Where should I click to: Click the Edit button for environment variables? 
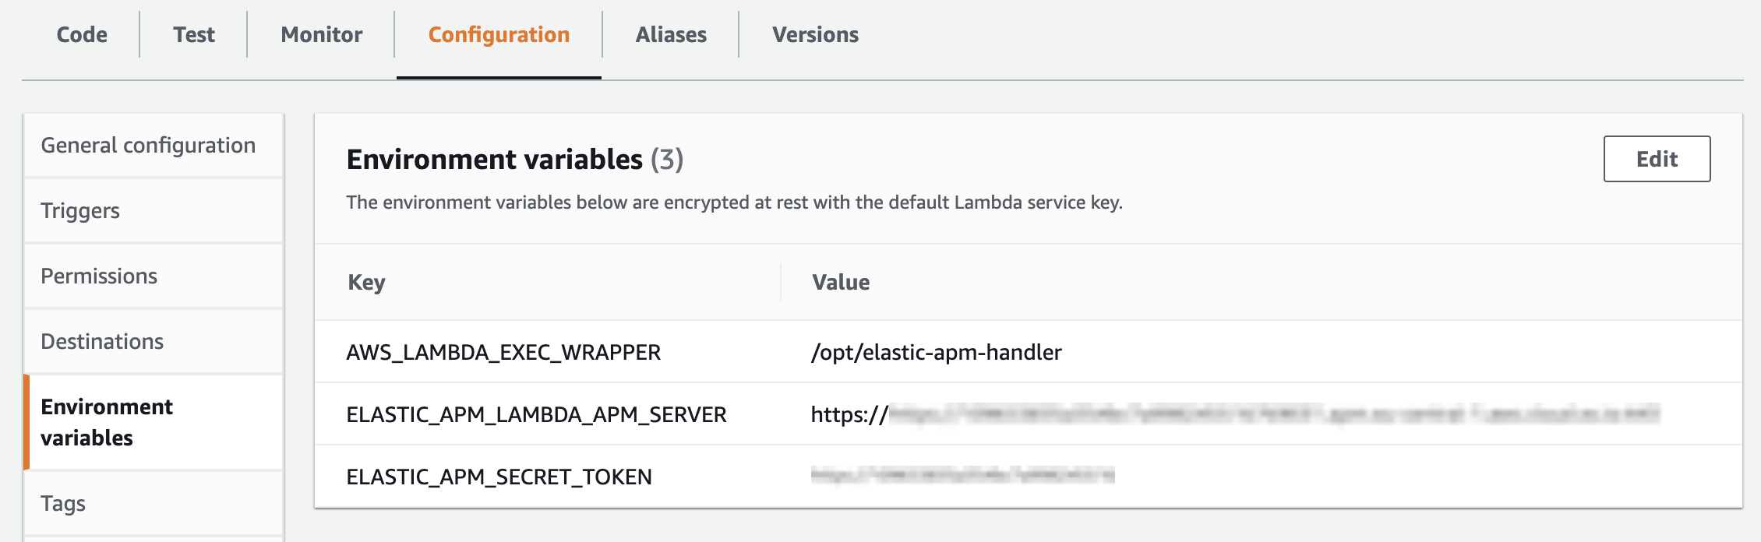(x=1656, y=158)
